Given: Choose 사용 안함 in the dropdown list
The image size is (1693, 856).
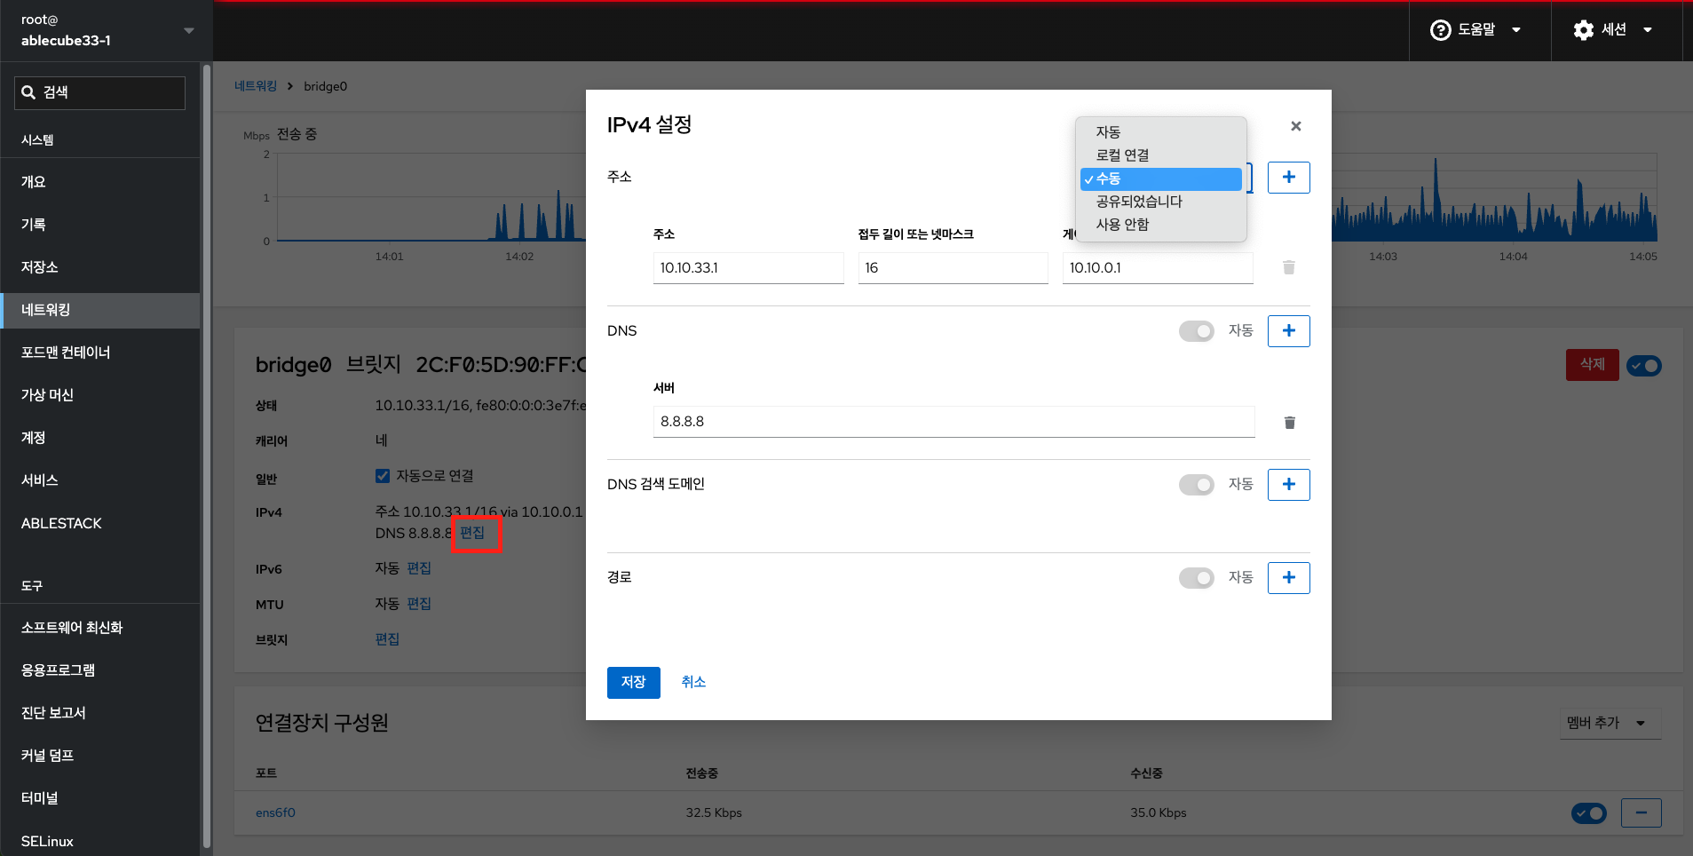Looking at the screenshot, I should coord(1122,225).
